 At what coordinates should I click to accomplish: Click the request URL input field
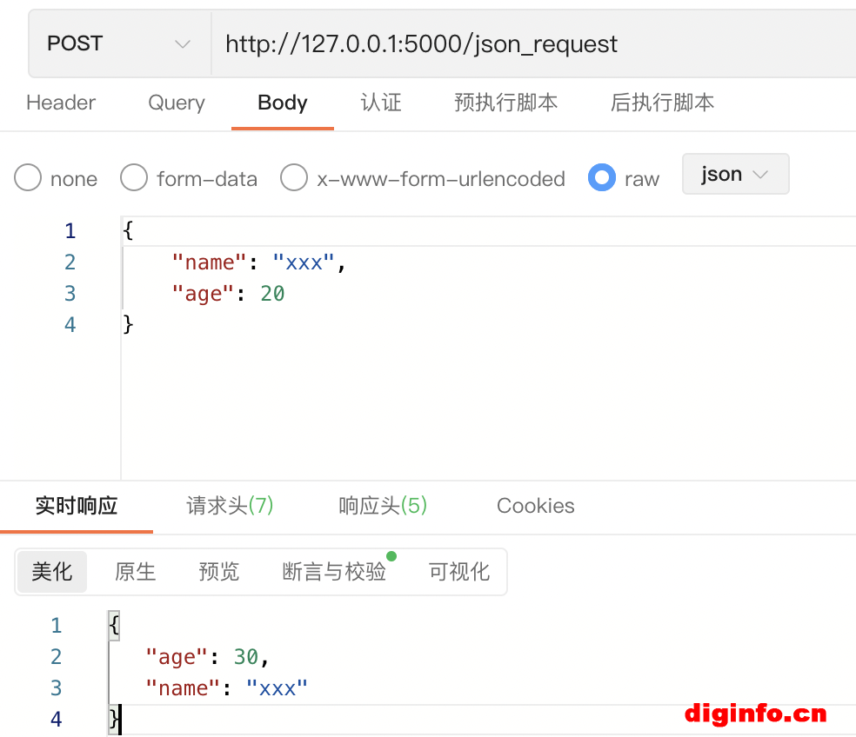coord(533,43)
